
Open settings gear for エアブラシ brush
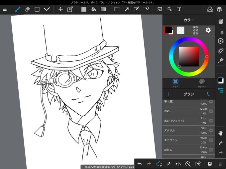point(211,140)
